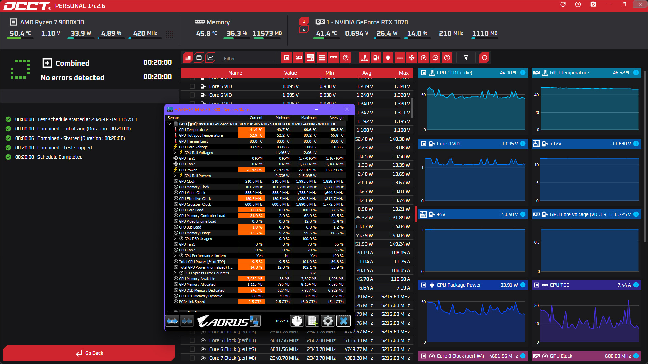The width and height of the screenshot is (648, 364).
Task: Expand GPU Performance Limiters tree item
Action: [175, 256]
